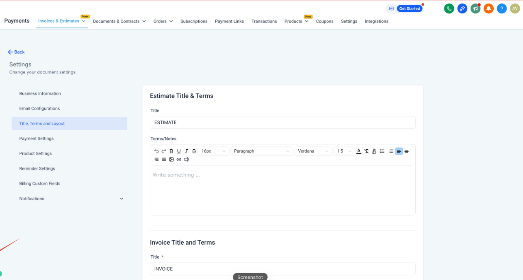Insert an image using the editor toolbar
Image resolution: width=523 pixels, height=280 pixels.
171,159
